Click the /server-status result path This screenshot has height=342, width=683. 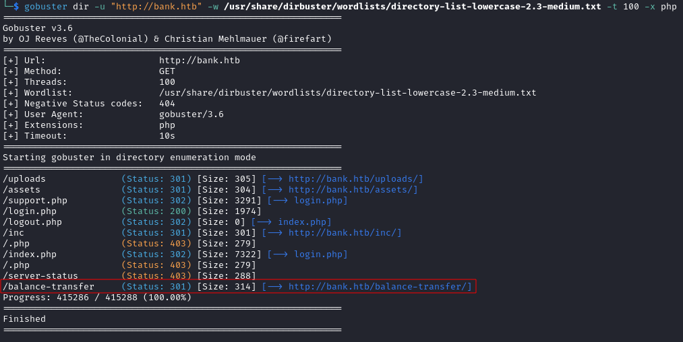(x=40, y=276)
